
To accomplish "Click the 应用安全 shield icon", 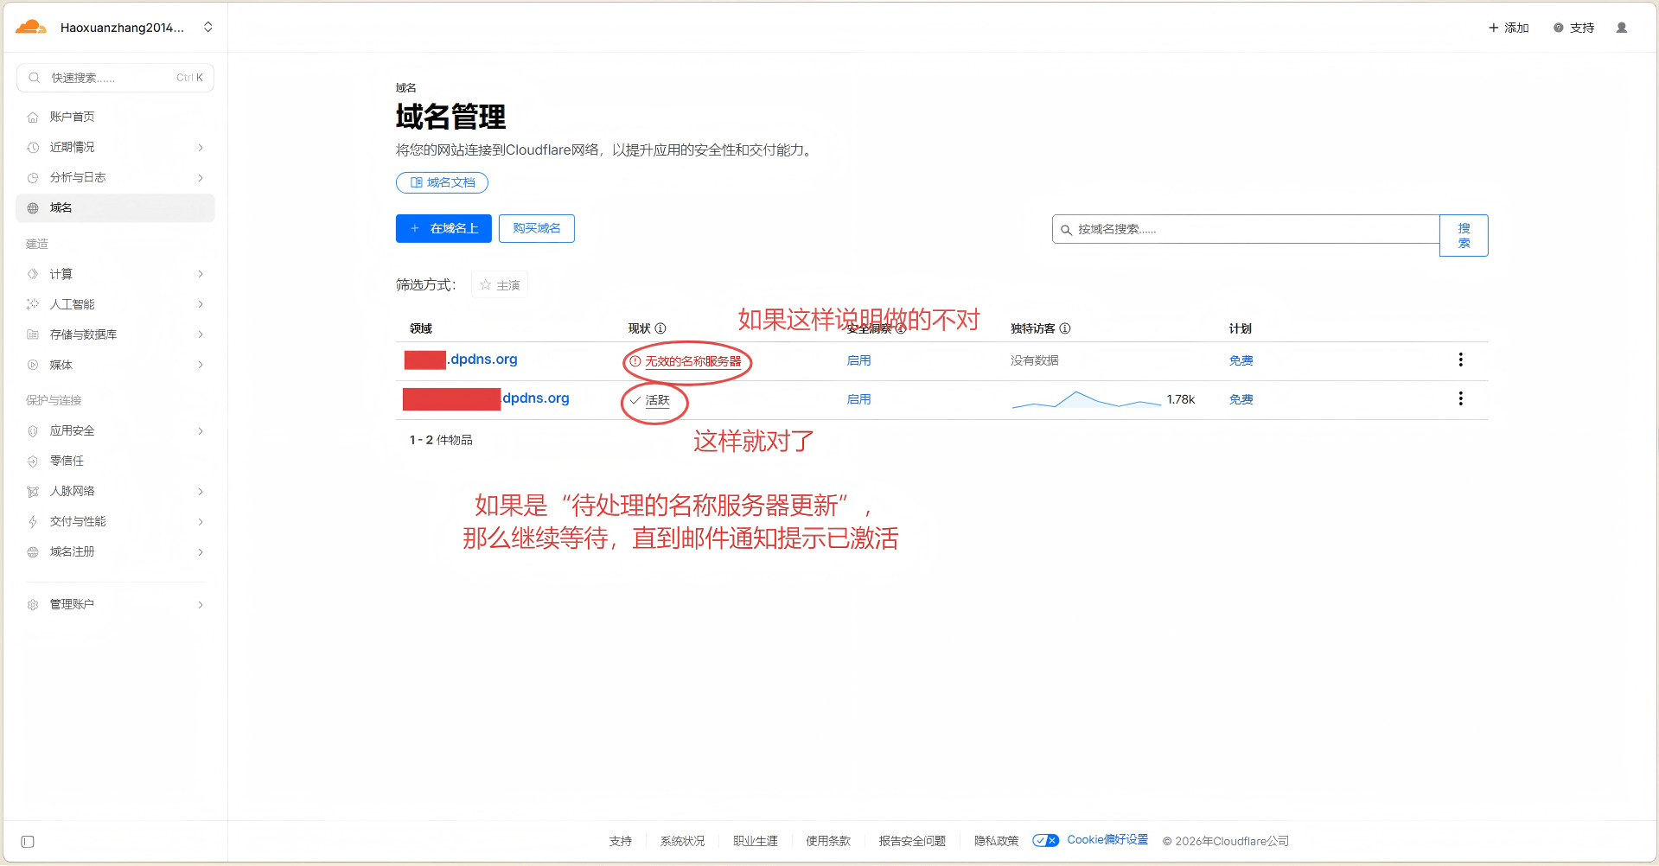I will pos(32,430).
